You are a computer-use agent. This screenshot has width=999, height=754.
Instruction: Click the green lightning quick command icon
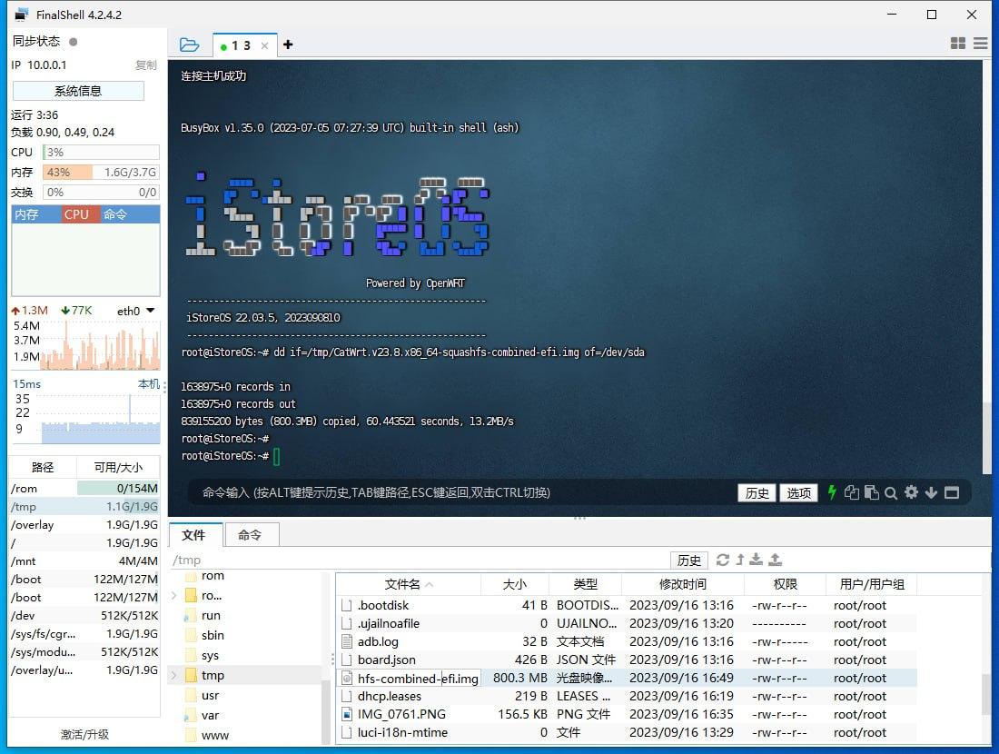[831, 492]
